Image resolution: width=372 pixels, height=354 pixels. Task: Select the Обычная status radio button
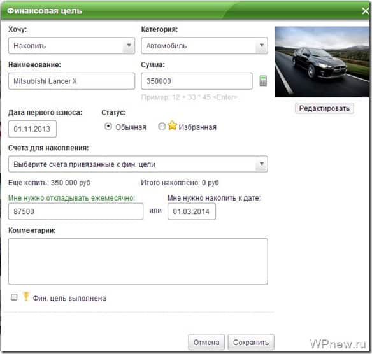point(108,126)
